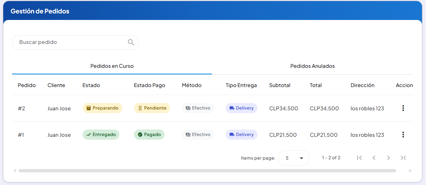Click address in order #2 row
Image resolution: width=426 pixels, height=185 pixels.
[367, 108]
